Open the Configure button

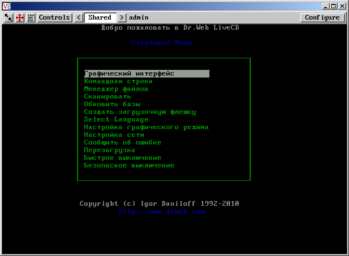(x=322, y=18)
